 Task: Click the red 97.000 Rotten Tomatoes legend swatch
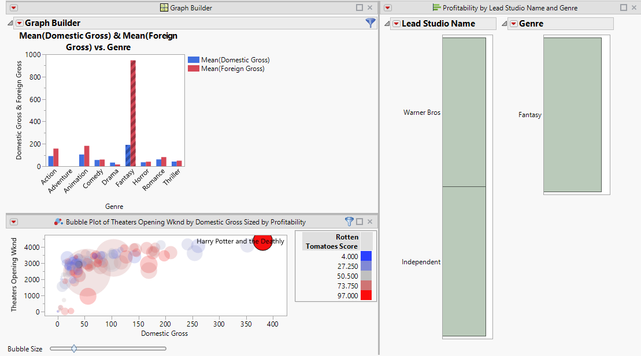pyautogui.click(x=366, y=295)
